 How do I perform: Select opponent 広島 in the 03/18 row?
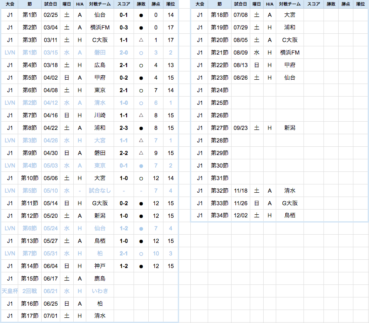[100, 65]
